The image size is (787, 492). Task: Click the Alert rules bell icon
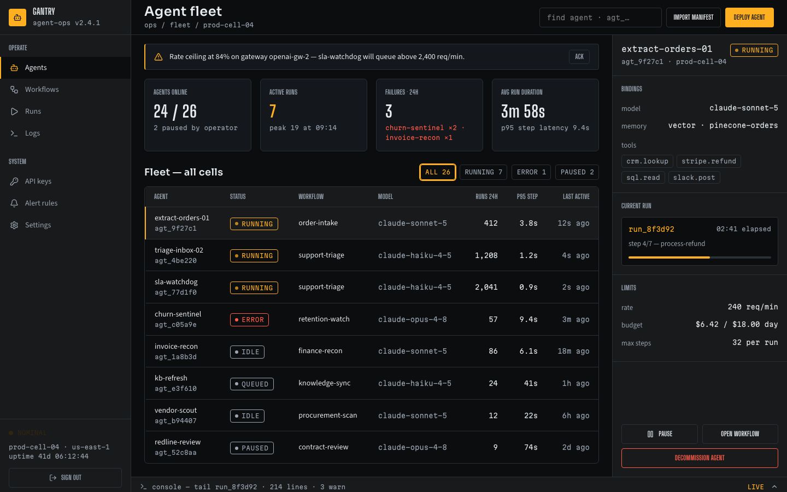pos(14,203)
